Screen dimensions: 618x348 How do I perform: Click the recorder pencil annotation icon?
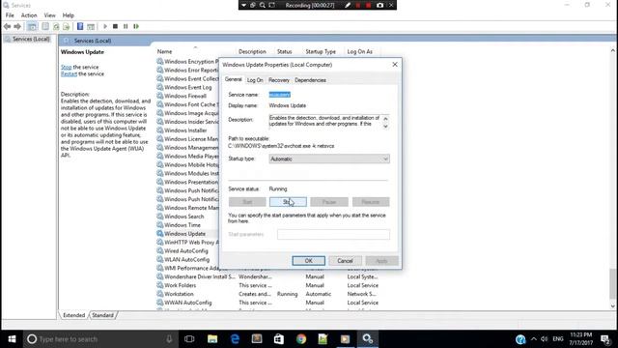point(348,5)
